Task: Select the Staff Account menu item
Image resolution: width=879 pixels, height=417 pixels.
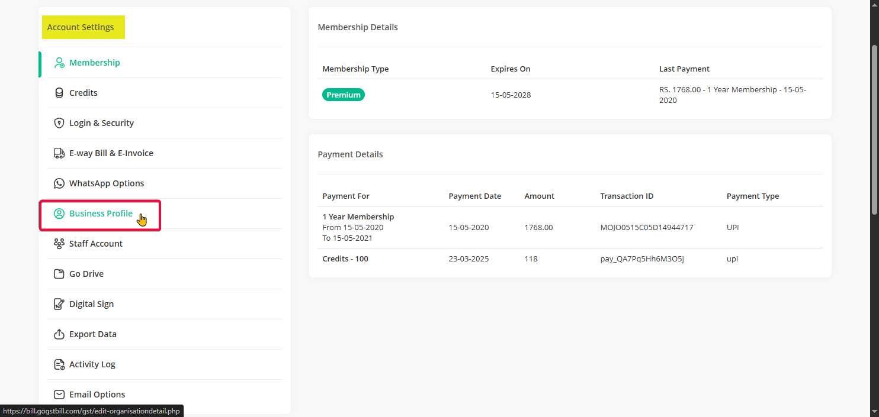Action: pos(95,244)
